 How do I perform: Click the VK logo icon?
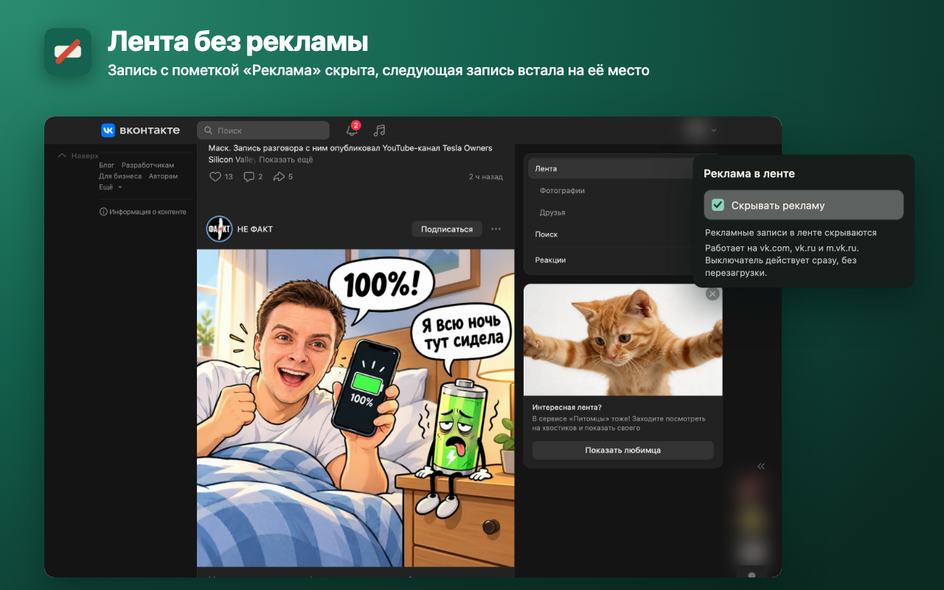click(108, 131)
